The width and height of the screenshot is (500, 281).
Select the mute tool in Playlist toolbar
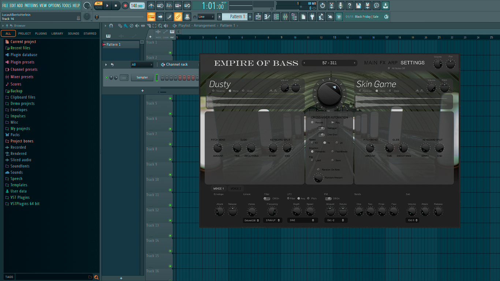(x=137, y=26)
